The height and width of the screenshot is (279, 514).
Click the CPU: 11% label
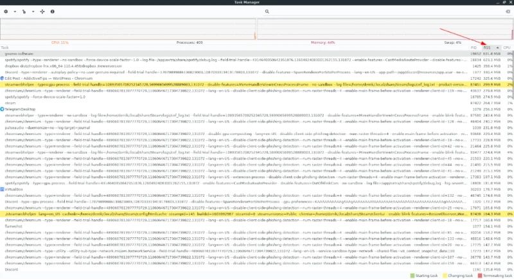tap(60, 42)
